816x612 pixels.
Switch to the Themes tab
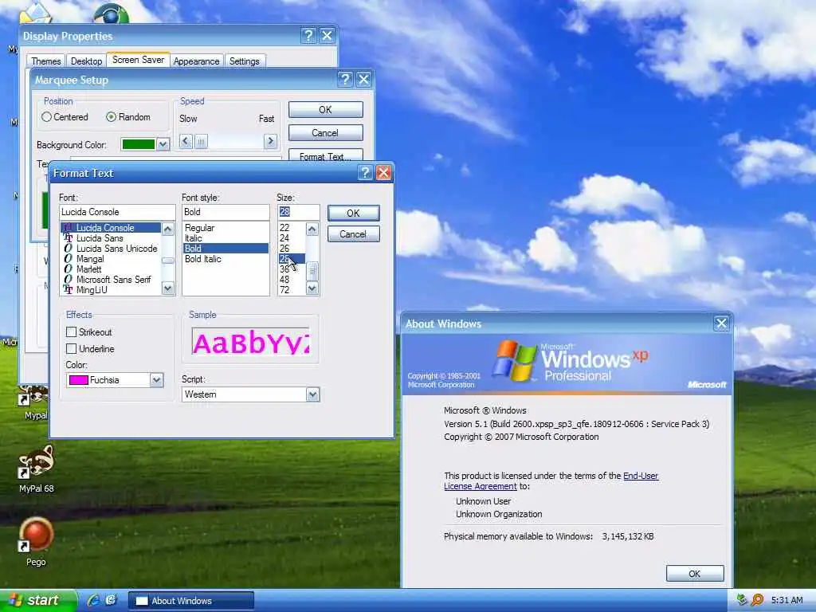tap(45, 61)
